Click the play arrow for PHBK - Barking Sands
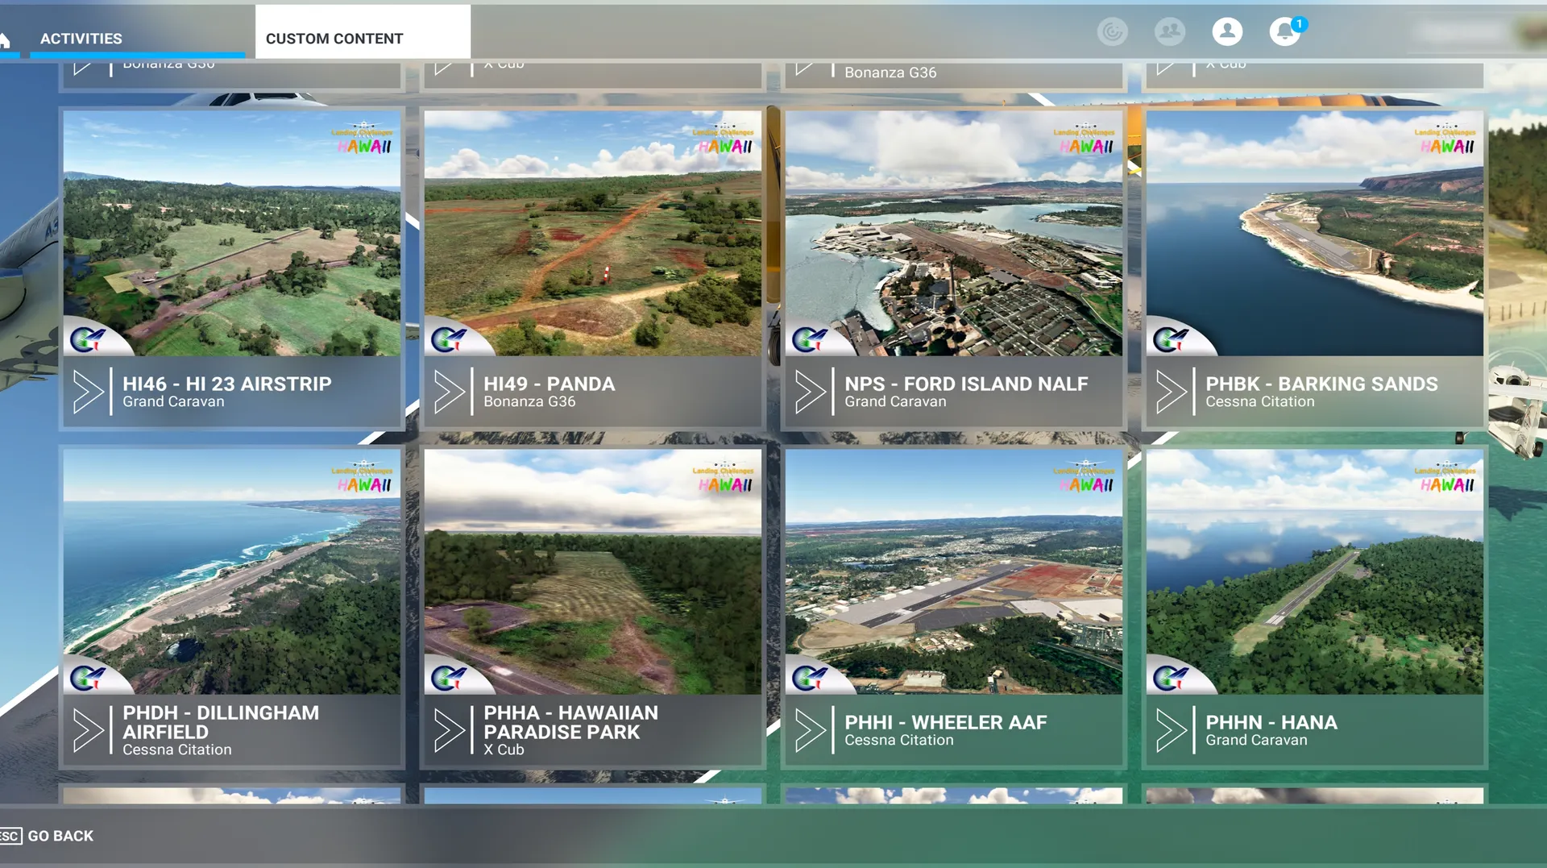Viewport: 1547px width, 868px height. 1170,392
